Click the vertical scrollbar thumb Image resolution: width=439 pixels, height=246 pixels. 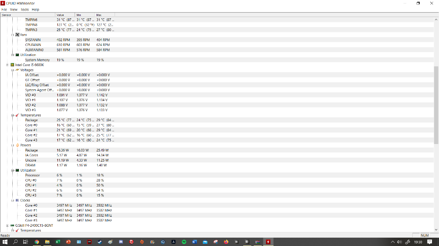pyautogui.click(x=436, y=105)
